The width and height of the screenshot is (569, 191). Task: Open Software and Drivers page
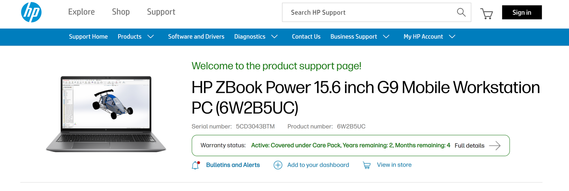point(196,37)
